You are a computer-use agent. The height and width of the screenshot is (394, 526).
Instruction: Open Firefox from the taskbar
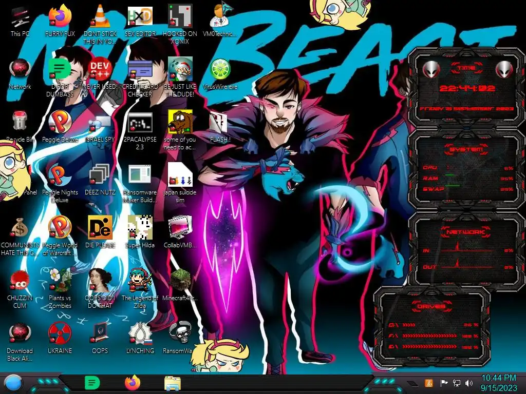pyautogui.click(x=133, y=383)
